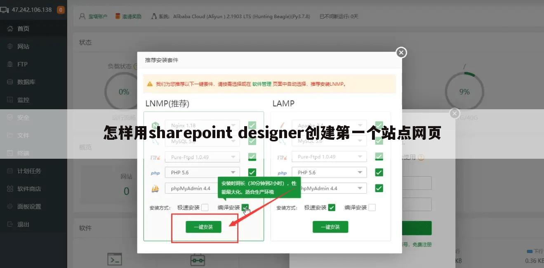Enable 编译安装 checkbox under LAMP
Screen dimensions: 544x268
372,207
